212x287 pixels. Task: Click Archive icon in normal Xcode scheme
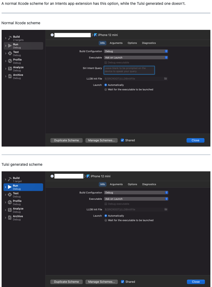click(x=10, y=76)
